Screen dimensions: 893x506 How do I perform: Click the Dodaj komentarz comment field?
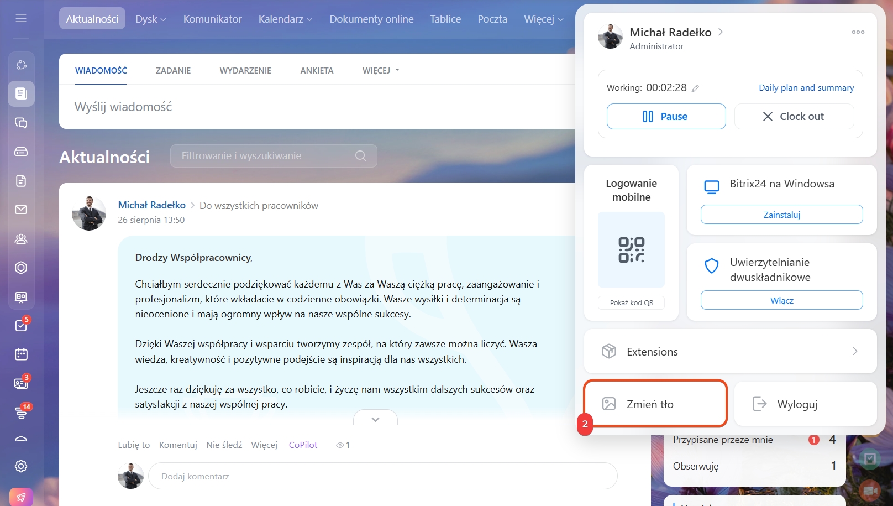pyautogui.click(x=382, y=476)
